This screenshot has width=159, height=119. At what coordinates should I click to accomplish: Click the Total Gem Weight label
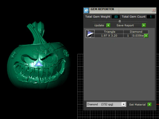click(x=98, y=17)
